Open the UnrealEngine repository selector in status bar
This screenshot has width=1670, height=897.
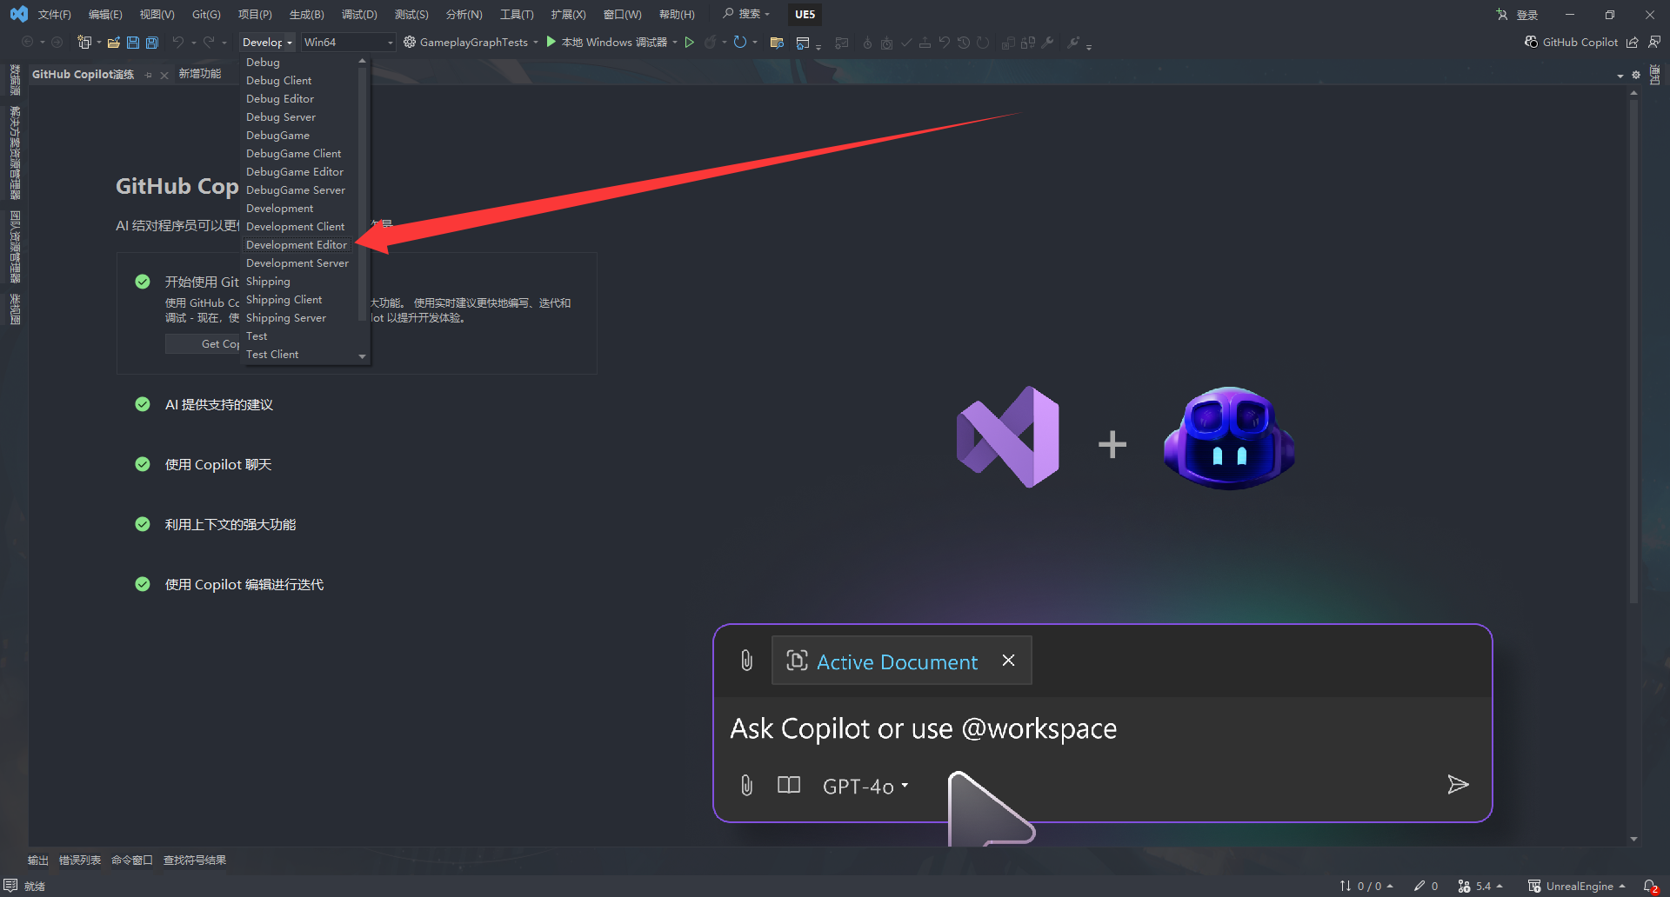coord(1576,886)
